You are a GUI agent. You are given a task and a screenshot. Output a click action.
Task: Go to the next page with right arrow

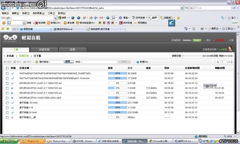pyautogui.click(x=232, y=62)
